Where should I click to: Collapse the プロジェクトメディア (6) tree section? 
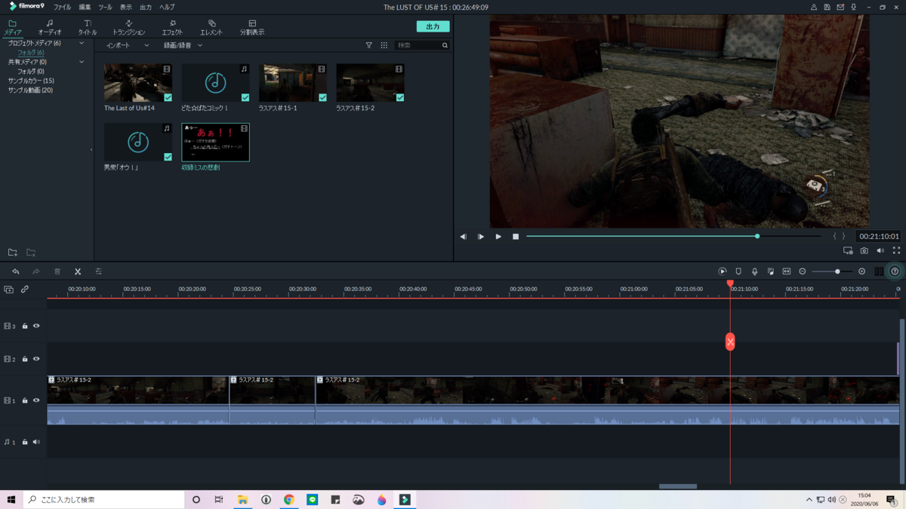pos(82,43)
